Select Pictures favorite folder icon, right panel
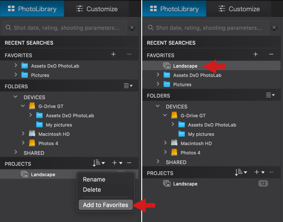 (167, 84)
